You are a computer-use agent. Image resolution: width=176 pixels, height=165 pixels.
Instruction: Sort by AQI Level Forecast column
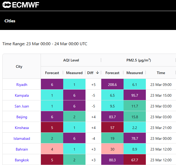[52, 73]
